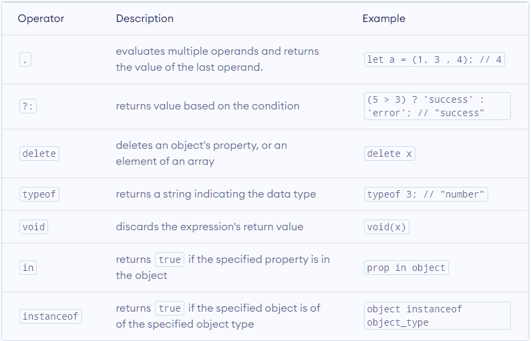Click the 'discards the expression's return value' text

point(210,227)
